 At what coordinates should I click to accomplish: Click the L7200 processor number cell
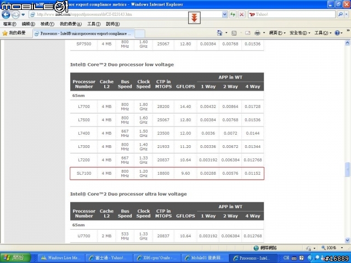(84, 160)
